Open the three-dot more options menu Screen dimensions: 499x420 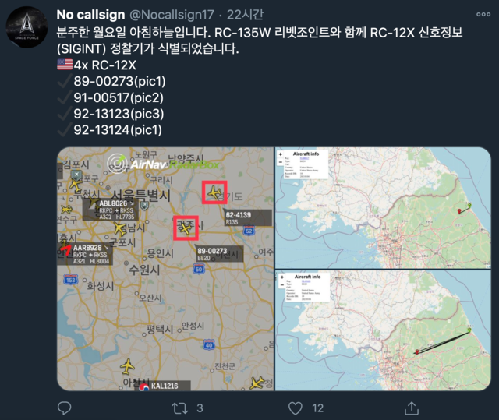pyautogui.click(x=483, y=14)
